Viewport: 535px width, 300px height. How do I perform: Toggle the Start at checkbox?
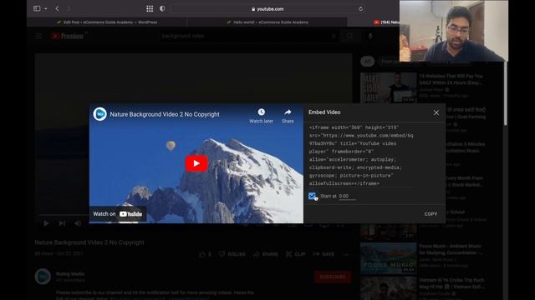pyautogui.click(x=312, y=196)
